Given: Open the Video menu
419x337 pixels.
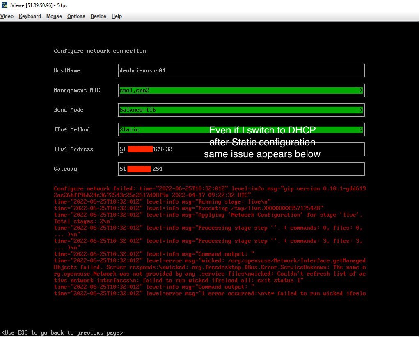Looking at the screenshot, I should pyautogui.click(x=7, y=16).
